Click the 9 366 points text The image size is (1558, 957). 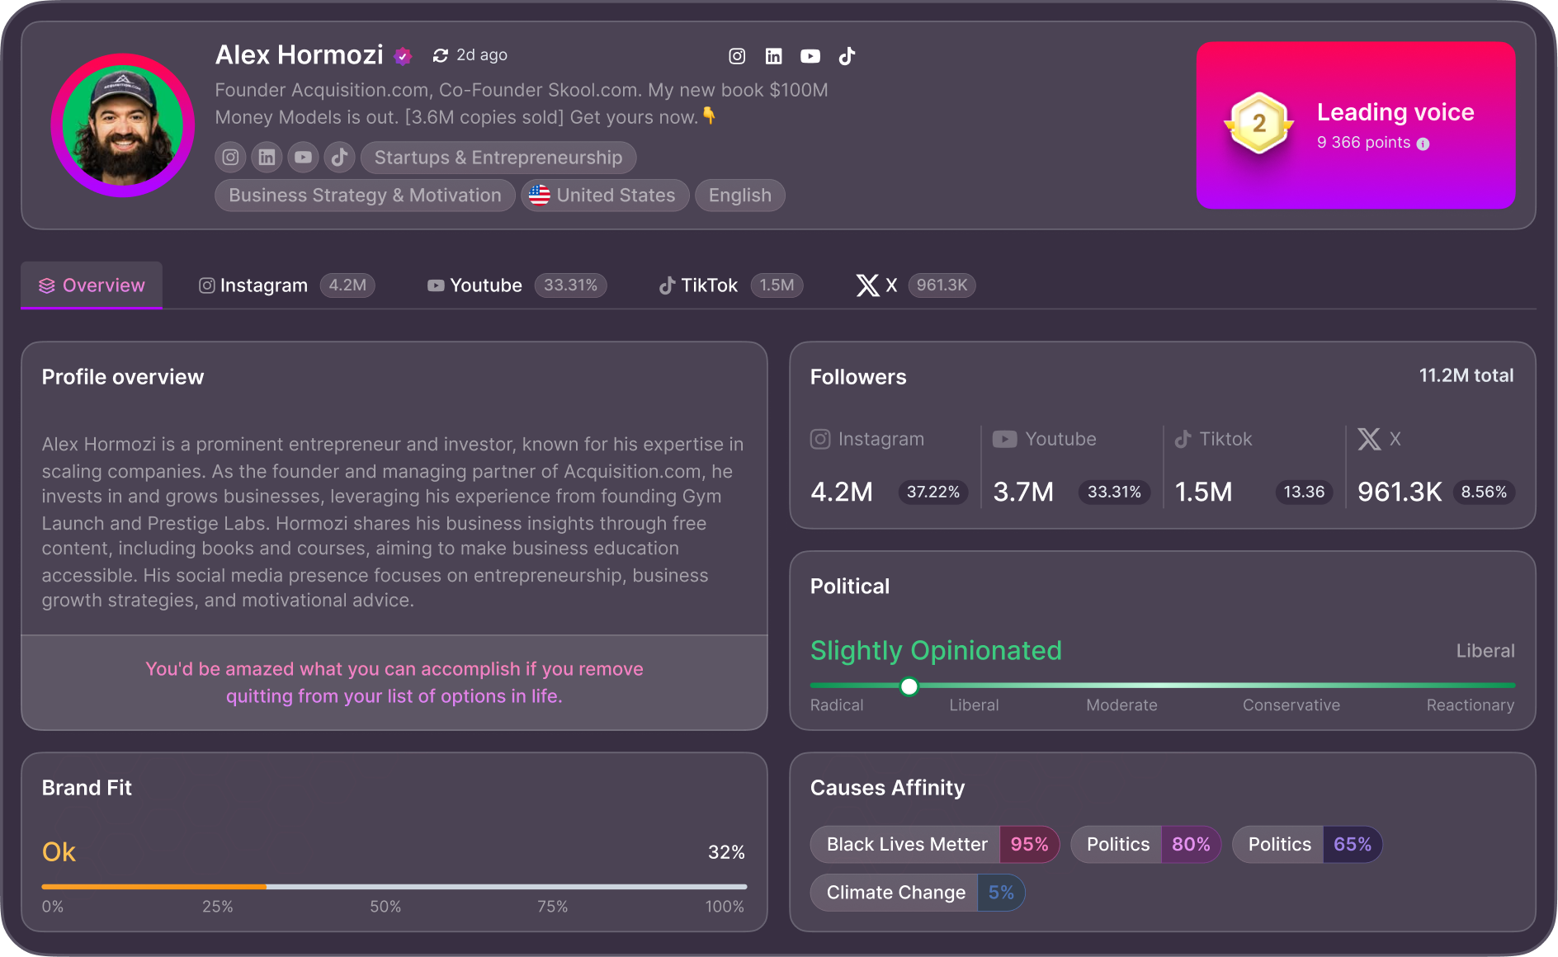pyautogui.click(x=1364, y=143)
